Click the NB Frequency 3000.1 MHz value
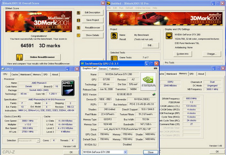The image size is (226, 155). point(212,89)
